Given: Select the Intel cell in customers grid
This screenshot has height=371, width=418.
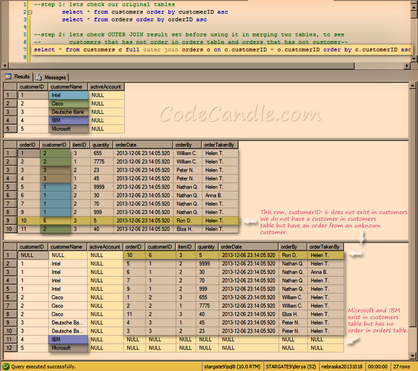Looking at the screenshot, I should 68,95.
